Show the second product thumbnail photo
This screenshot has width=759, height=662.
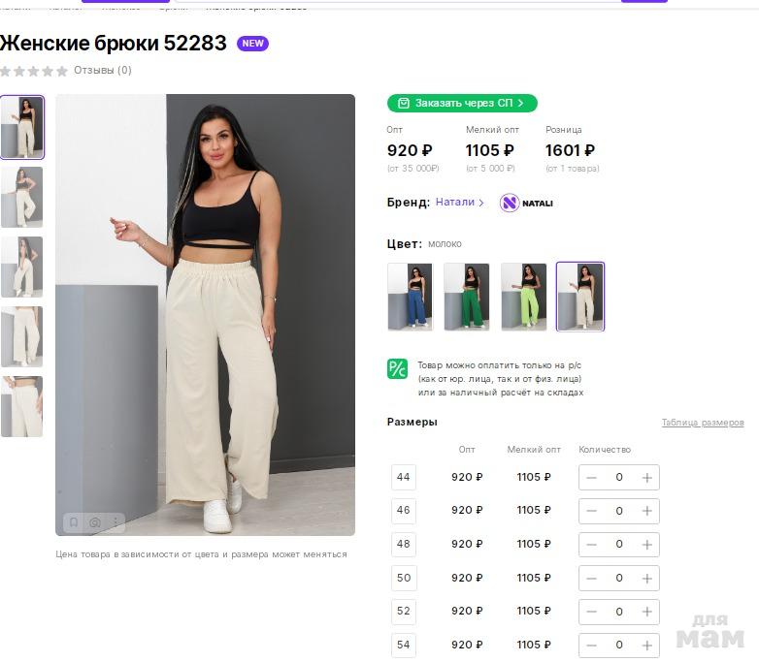(x=21, y=197)
